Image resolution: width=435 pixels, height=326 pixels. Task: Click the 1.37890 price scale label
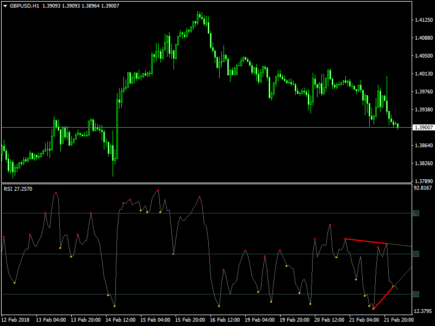[423, 181]
